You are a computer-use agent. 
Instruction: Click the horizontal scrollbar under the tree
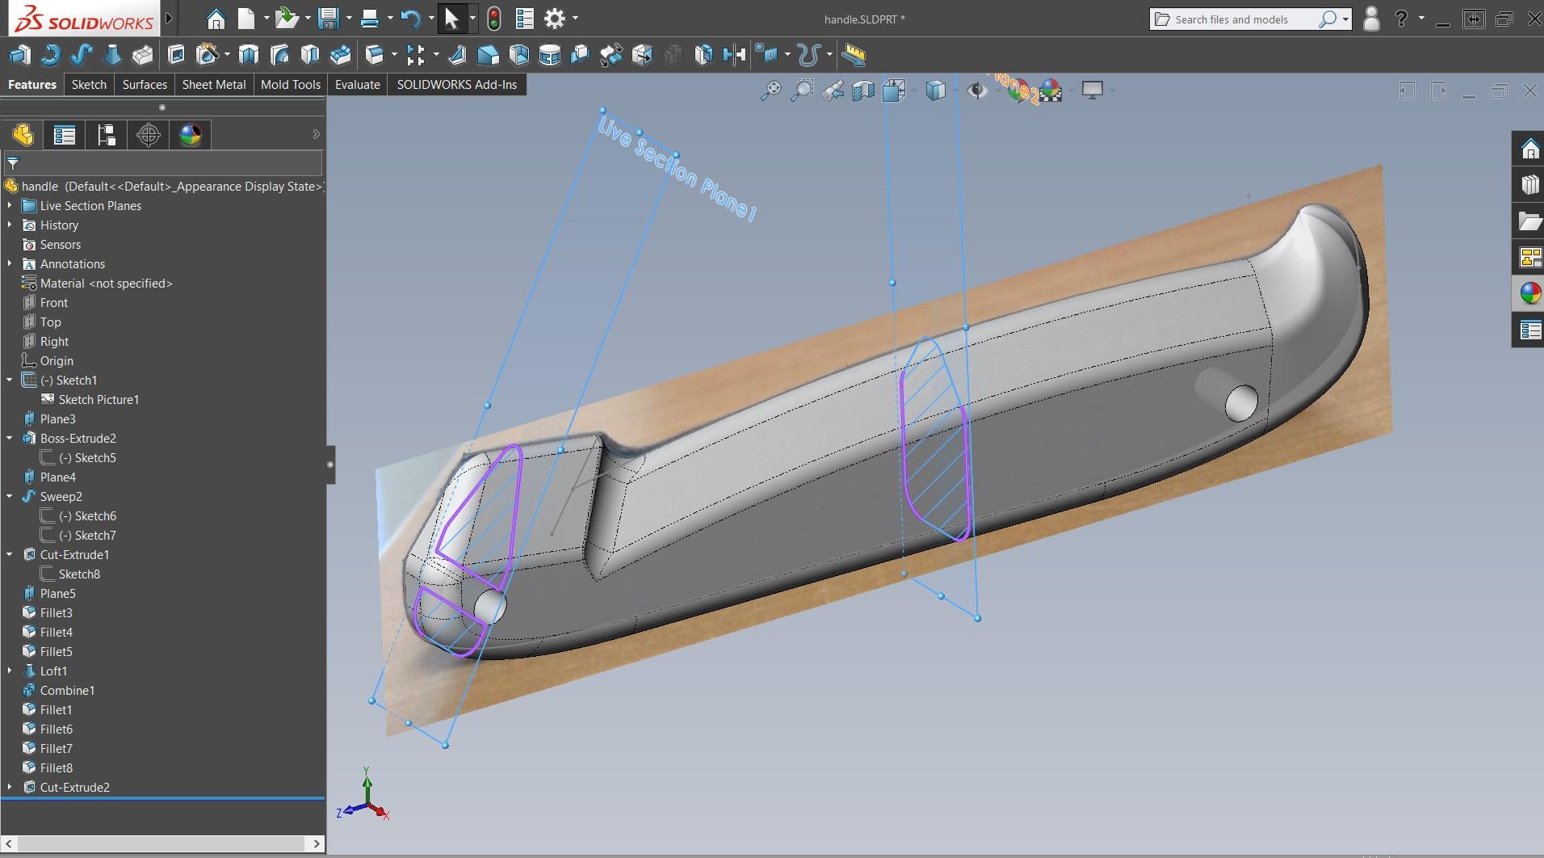[162, 843]
